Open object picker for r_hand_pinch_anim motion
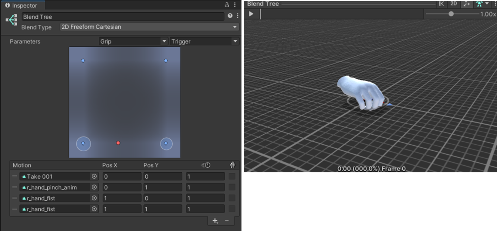This screenshot has height=231, width=497. (94, 187)
